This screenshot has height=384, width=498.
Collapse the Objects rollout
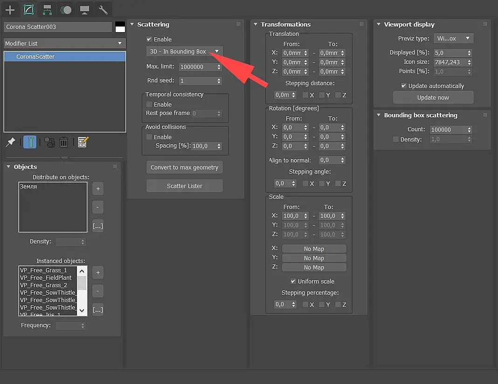click(8, 167)
